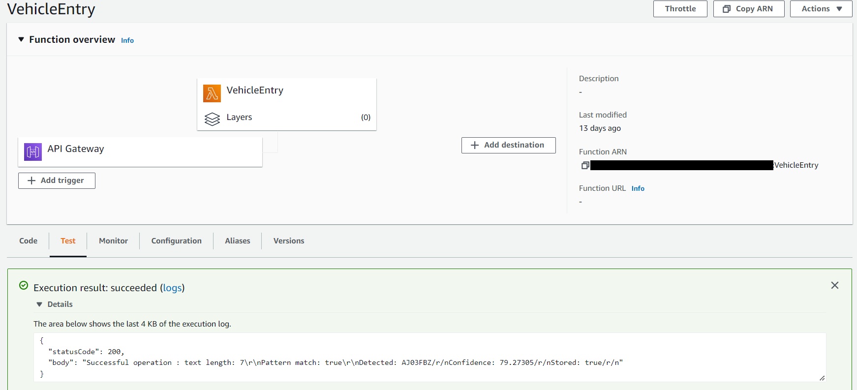
Task: Select the Aliases tab
Action: point(238,241)
